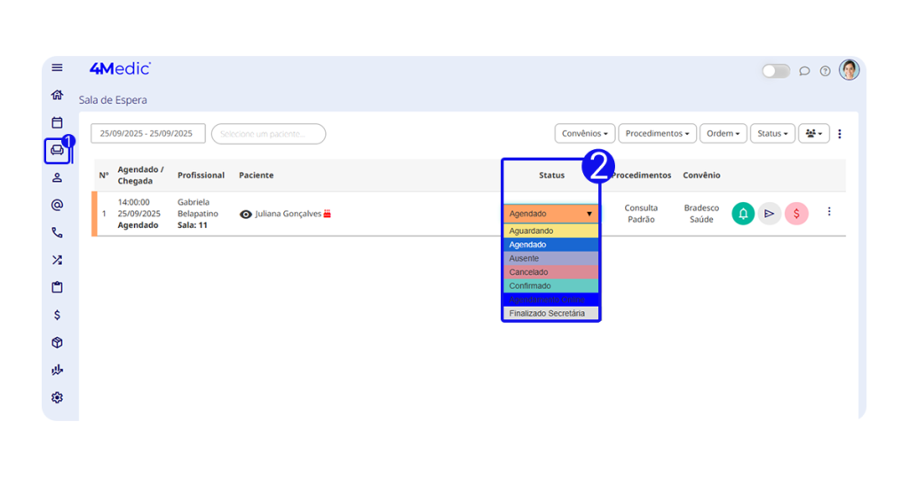
Task: Open the settings gear in sidebar
Action: 58,397
